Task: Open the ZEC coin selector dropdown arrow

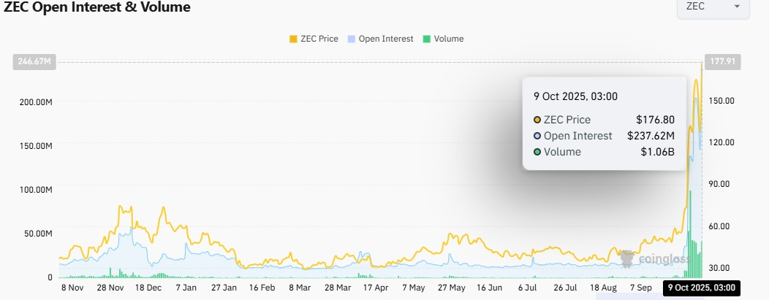Action: click(x=736, y=7)
